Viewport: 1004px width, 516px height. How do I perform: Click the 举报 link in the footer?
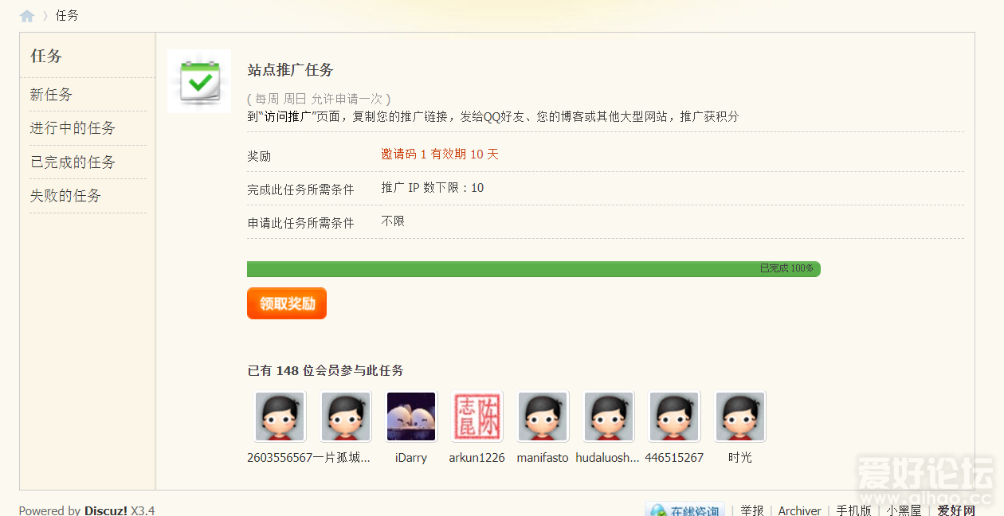click(751, 510)
